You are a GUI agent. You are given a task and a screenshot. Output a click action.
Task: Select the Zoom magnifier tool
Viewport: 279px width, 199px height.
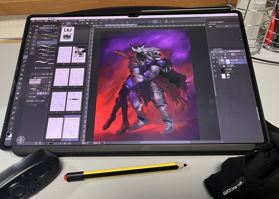31,29
